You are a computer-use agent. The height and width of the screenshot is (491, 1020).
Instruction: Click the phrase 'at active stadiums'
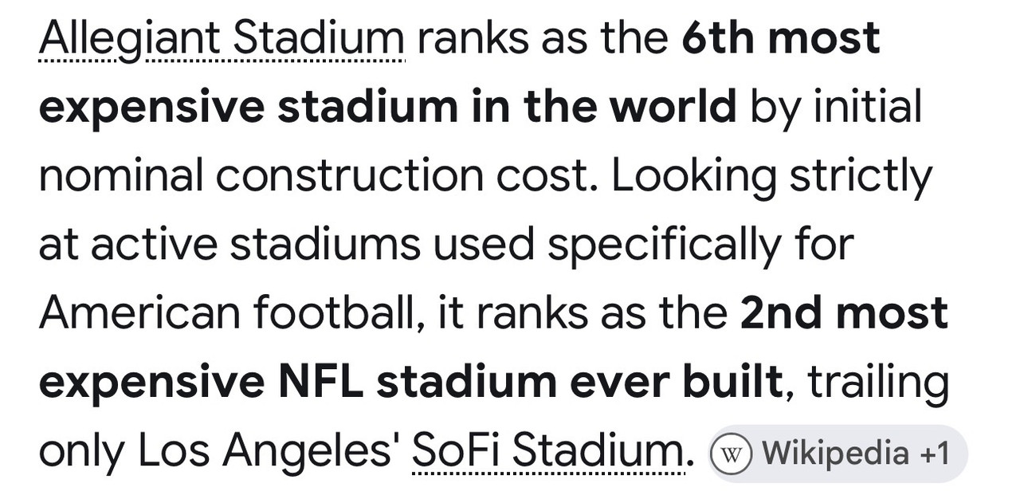point(229,245)
